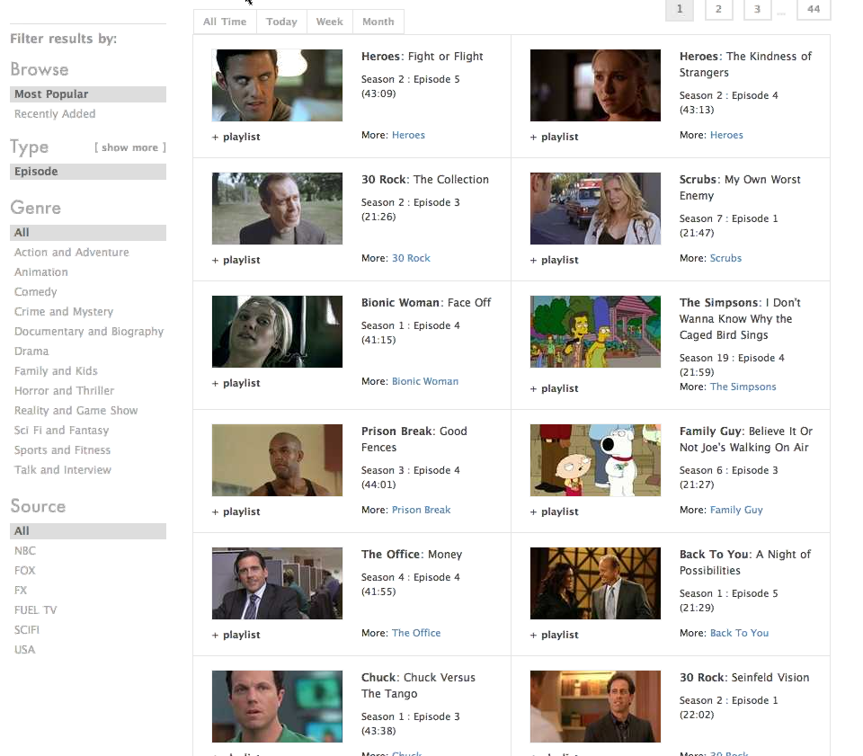Open Heroes Fight or Flight thumbnail
The height and width of the screenshot is (756, 863).
coord(277,85)
